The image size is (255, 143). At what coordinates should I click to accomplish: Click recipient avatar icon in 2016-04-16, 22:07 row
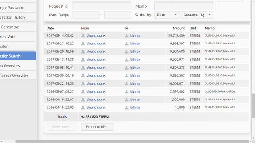(x=127, y=100)
